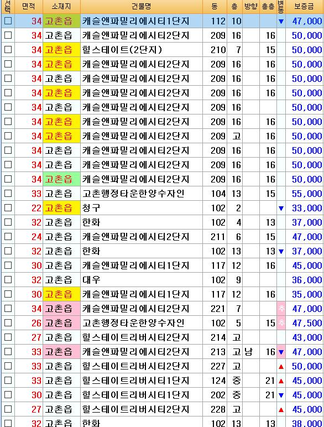The height and width of the screenshot is (427, 324).
Task: Click the 43,000 deposit value
Action: pyautogui.click(x=307, y=338)
